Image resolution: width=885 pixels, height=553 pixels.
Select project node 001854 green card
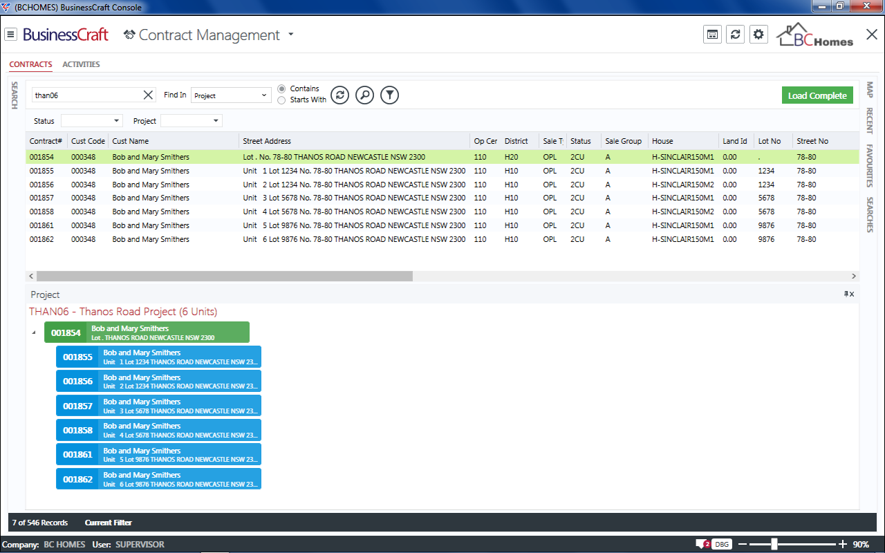(147, 332)
